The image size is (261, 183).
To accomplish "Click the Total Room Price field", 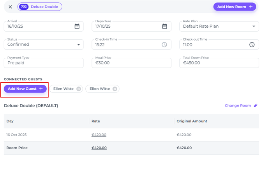I will click(x=219, y=63).
